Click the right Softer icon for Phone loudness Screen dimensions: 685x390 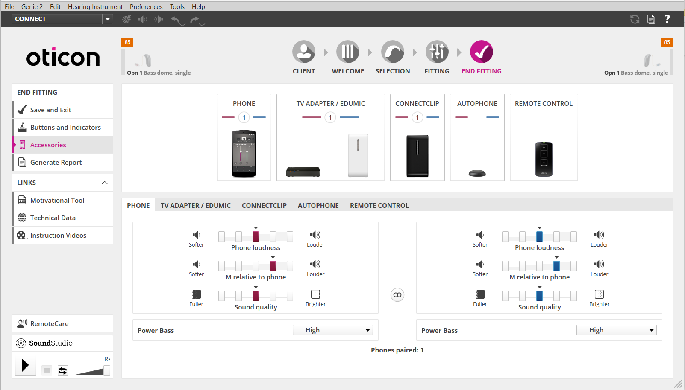click(480, 235)
